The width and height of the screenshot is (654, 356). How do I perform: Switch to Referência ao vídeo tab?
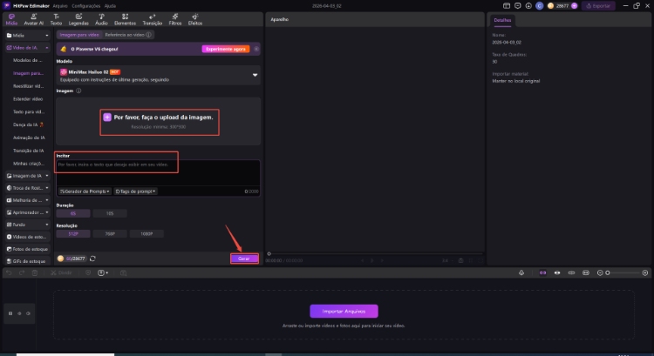tap(127, 34)
